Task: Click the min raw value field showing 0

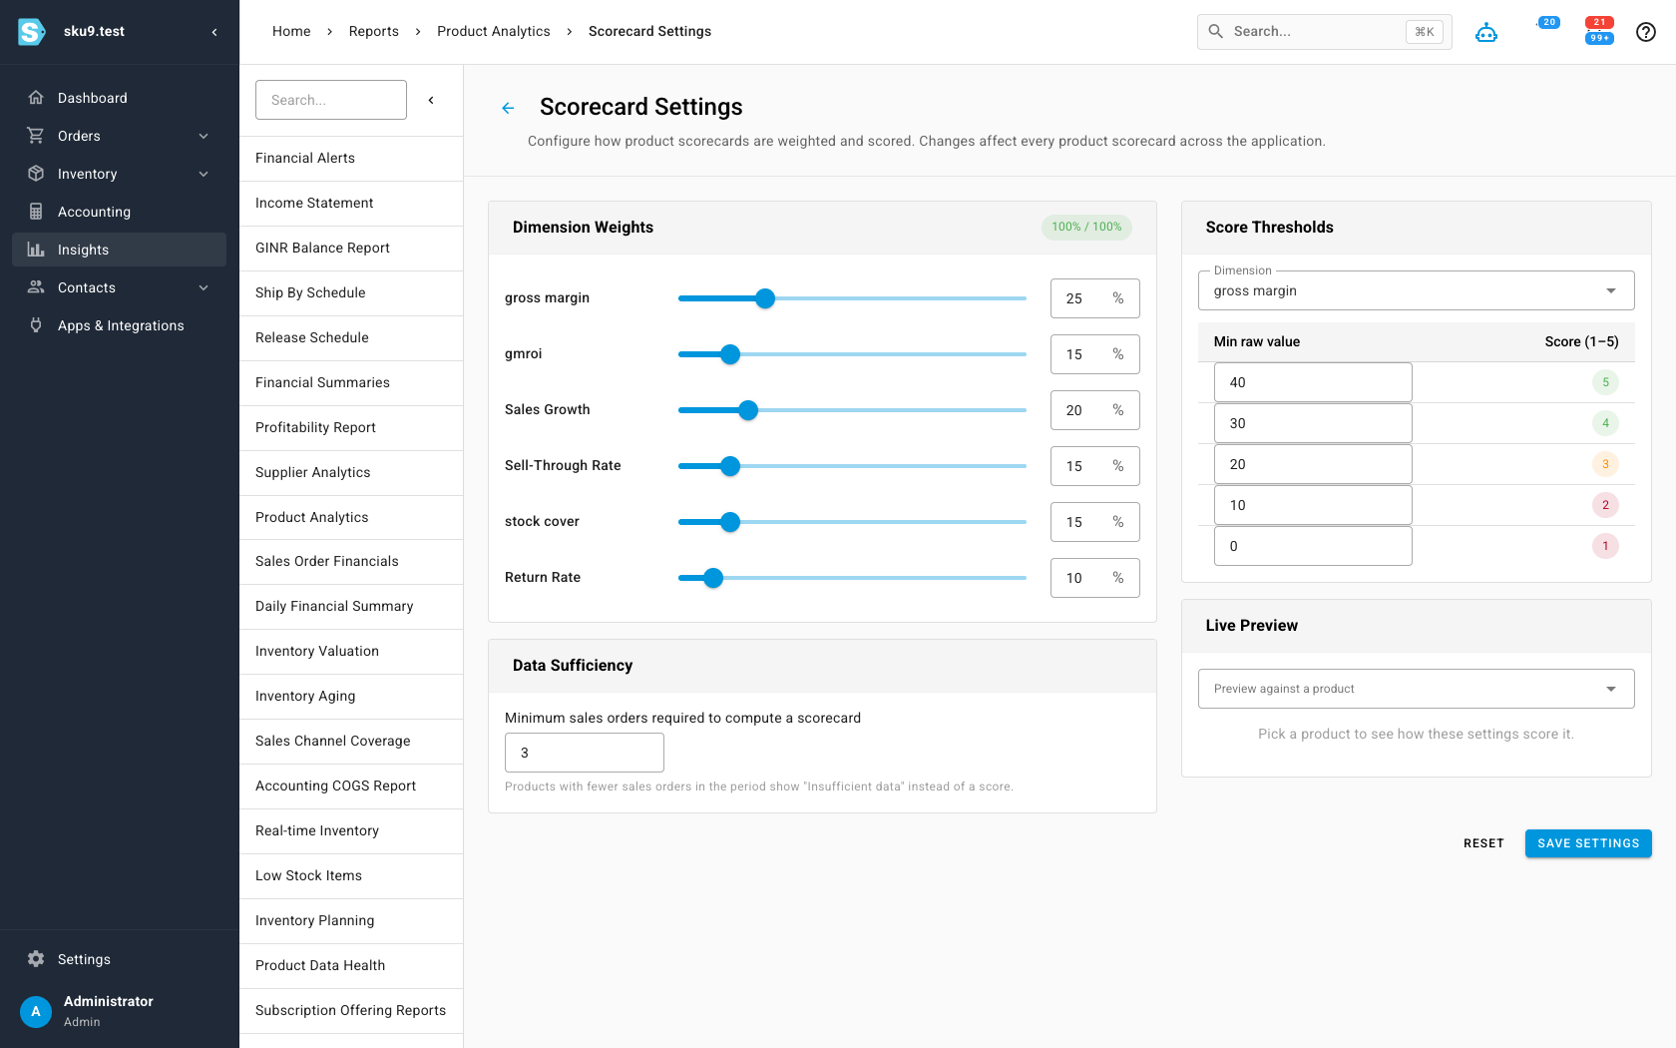Action: (x=1313, y=546)
